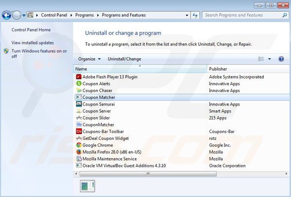This screenshot has height=197, width=291.
Task: Click the Control Panel icon in the address bar
Action: point(31,15)
